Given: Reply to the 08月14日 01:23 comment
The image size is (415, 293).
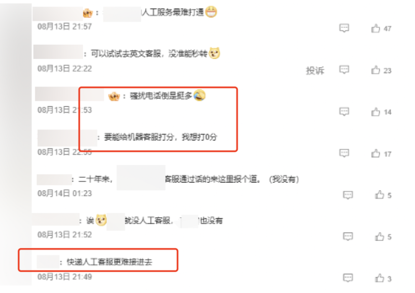Looking at the screenshot, I should click(348, 195).
